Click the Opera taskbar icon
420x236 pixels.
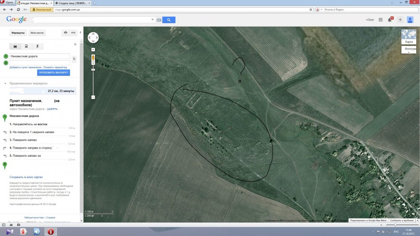(x=51, y=231)
